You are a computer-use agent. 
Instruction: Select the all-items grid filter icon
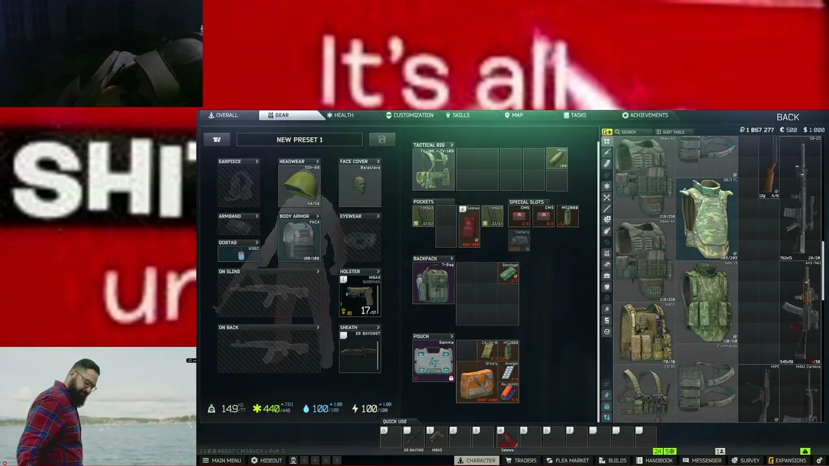pos(607,141)
